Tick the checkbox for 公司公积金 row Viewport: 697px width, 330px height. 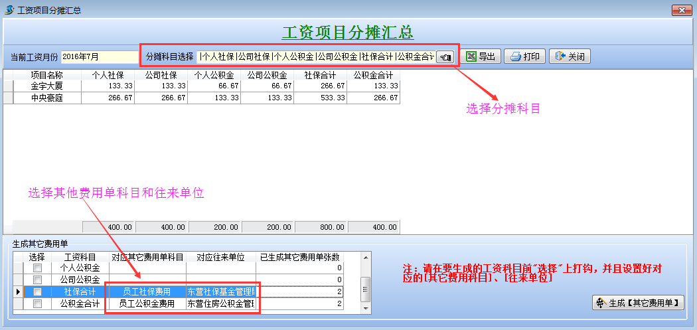coord(37,280)
